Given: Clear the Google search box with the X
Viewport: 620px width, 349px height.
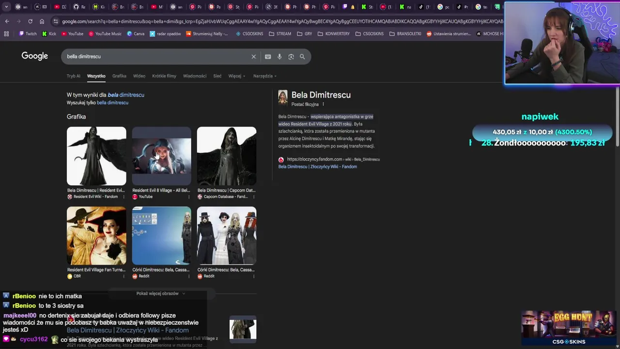Looking at the screenshot, I should click(x=253, y=57).
